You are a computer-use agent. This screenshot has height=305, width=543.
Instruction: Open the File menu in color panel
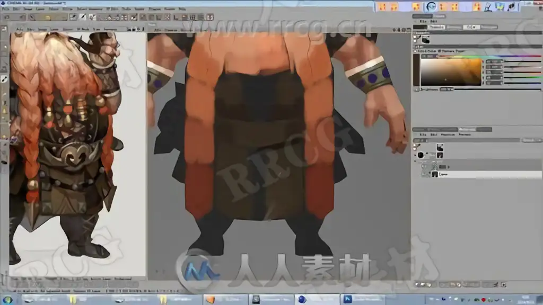pos(423,21)
